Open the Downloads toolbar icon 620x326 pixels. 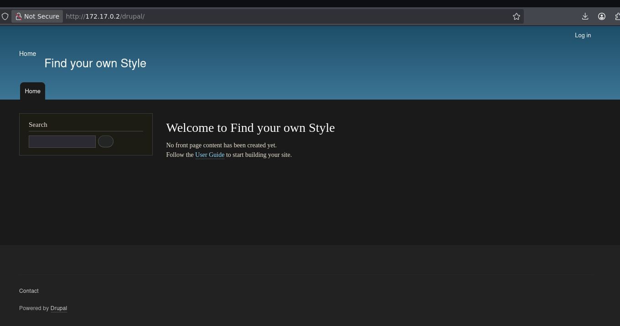pos(585,16)
